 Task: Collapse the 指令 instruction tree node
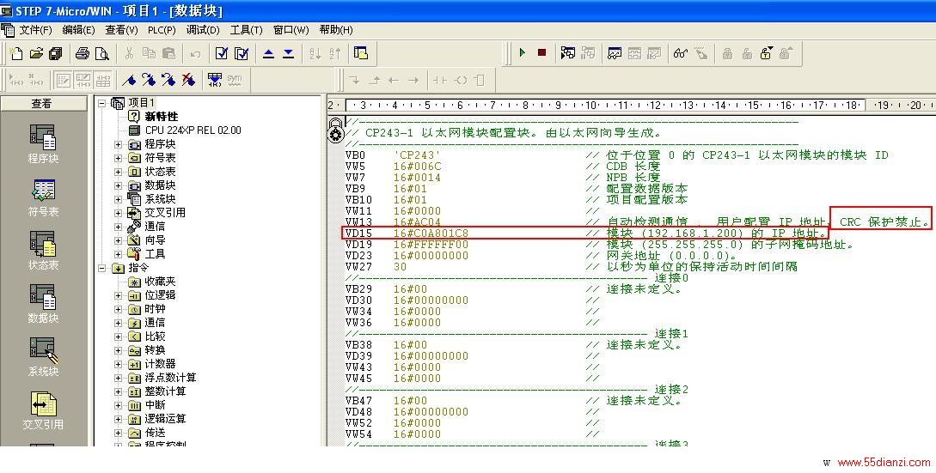[x=102, y=269]
